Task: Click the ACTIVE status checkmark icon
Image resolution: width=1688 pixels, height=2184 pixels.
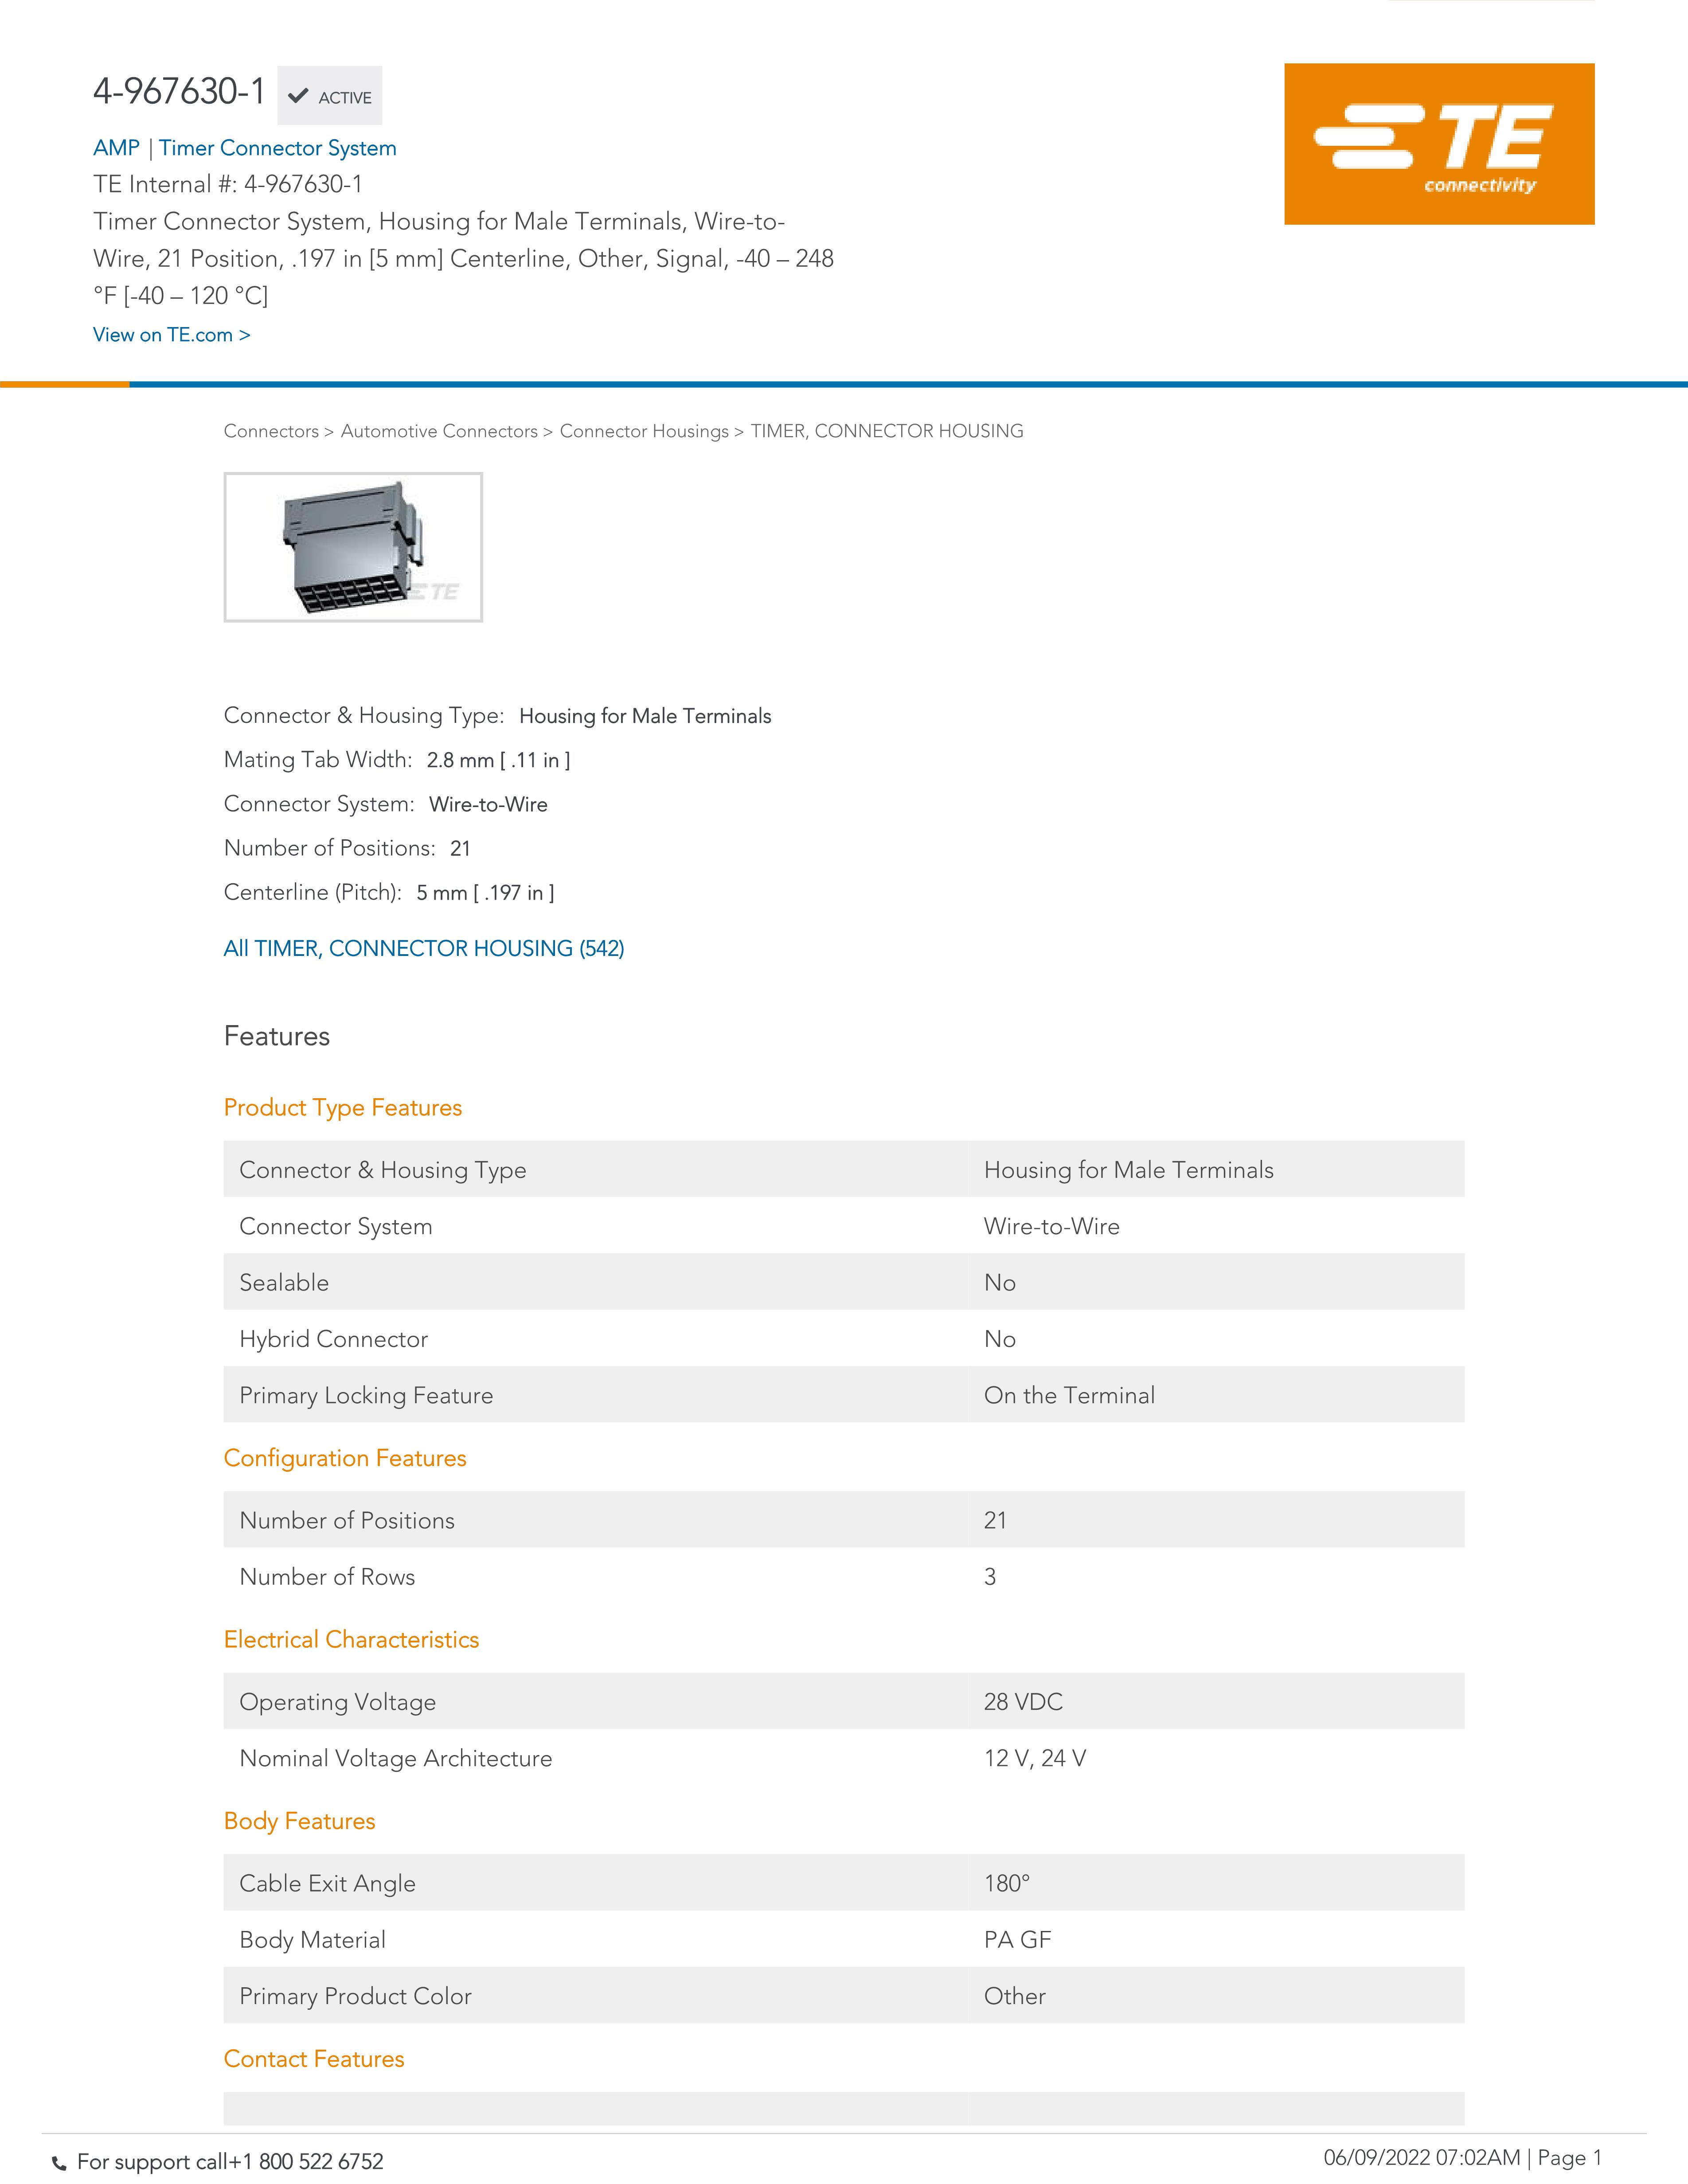Action: [x=297, y=97]
